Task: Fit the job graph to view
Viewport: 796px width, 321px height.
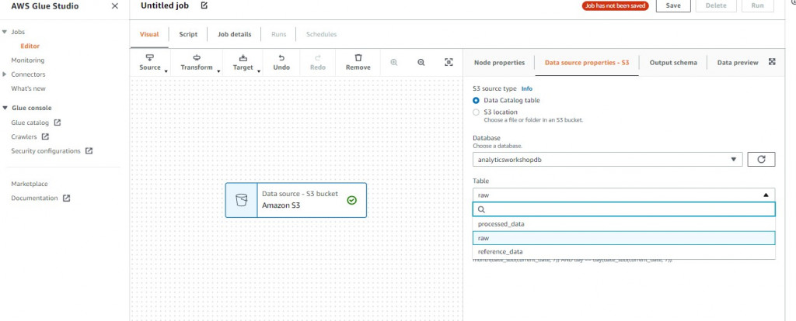Action: pos(449,62)
